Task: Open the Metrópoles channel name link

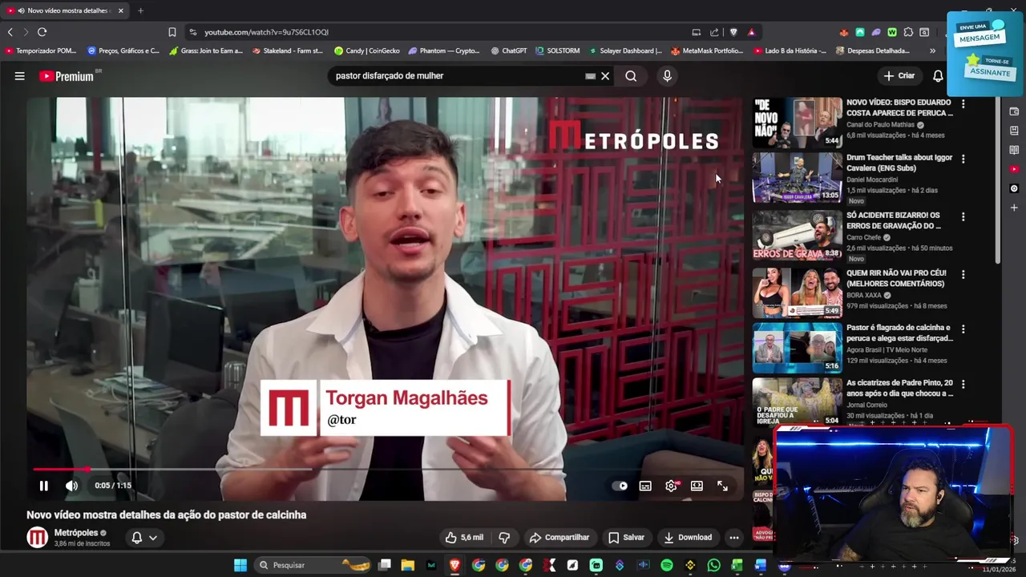Action: click(x=76, y=533)
